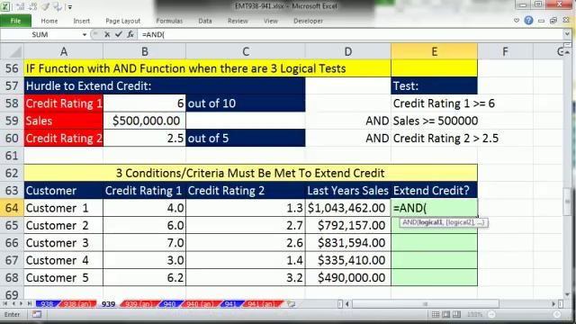The width and height of the screenshot is (576, 324).
Task: Minimize the ribbon using the small caret icon
Action: (517, 21)
